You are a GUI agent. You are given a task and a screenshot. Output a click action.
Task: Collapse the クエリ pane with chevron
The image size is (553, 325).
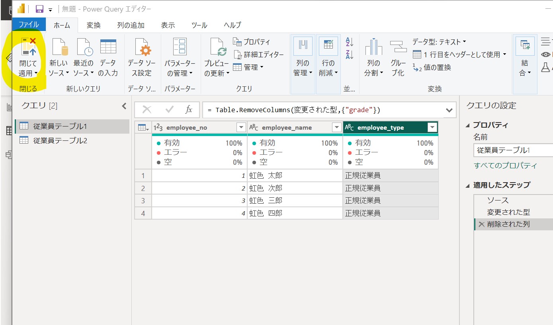click(x=124, y=106)
